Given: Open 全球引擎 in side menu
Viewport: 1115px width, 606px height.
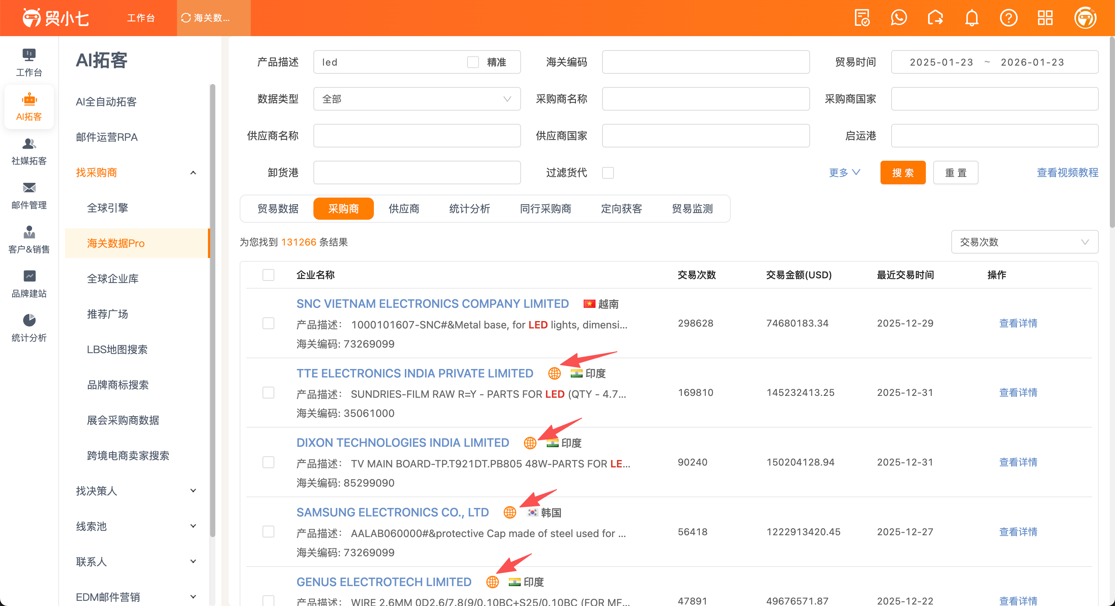Looking at the screenshot, I should (x=107, y=208).
